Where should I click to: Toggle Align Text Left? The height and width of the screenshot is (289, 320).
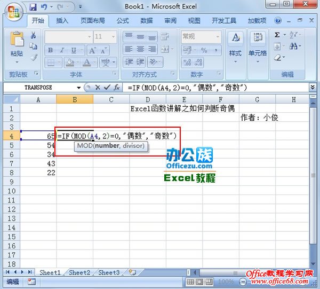click(129, 49)
